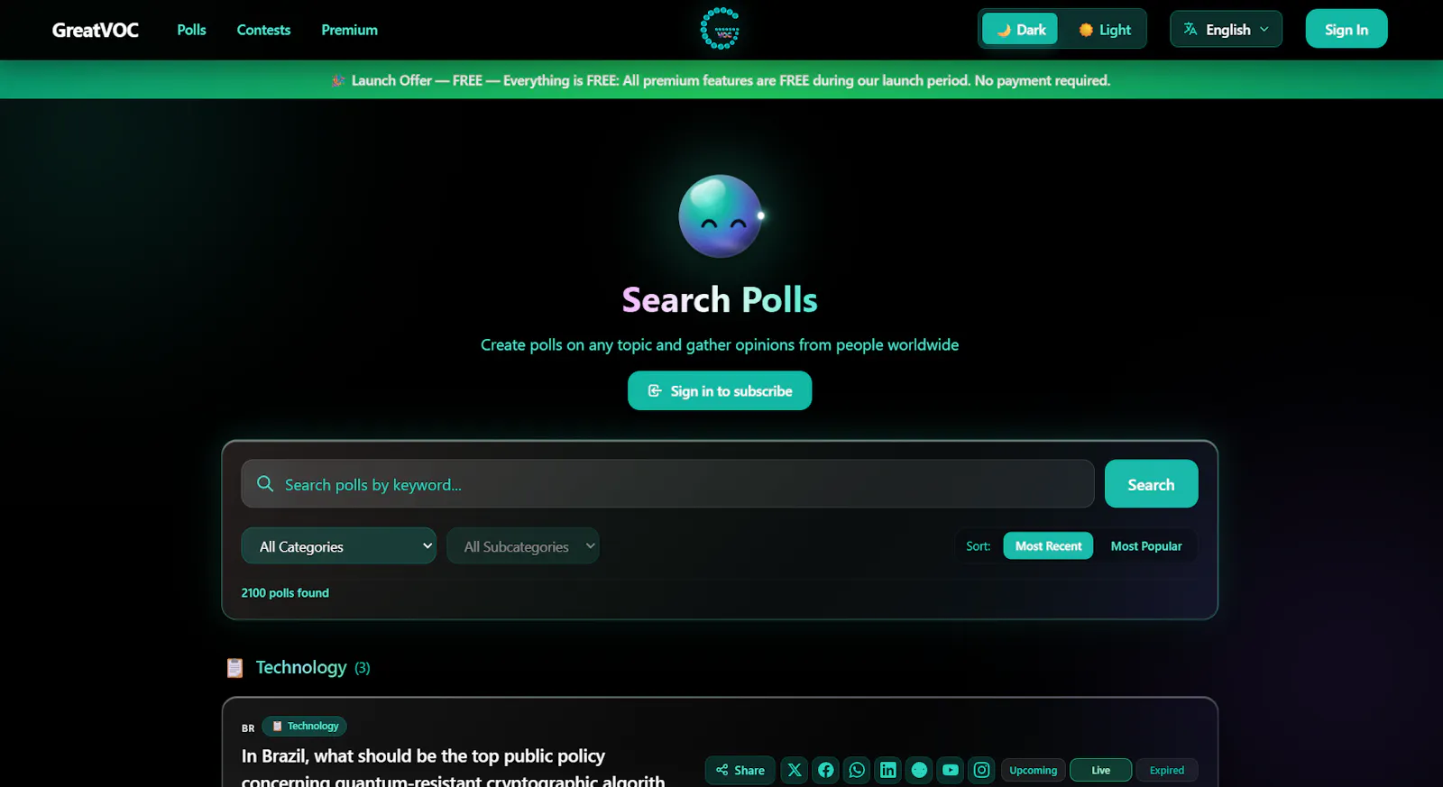This screenshot has width=1443, height=787.
Task: Share poll on Facebook
Action: tap(826, 770)
